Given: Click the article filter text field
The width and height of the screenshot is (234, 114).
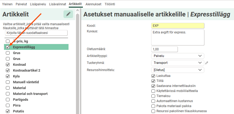Looking at the screenshot, I should 36,33.
